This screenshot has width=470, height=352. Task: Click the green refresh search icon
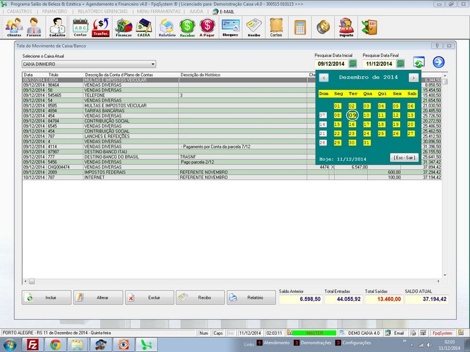point(419,63)
